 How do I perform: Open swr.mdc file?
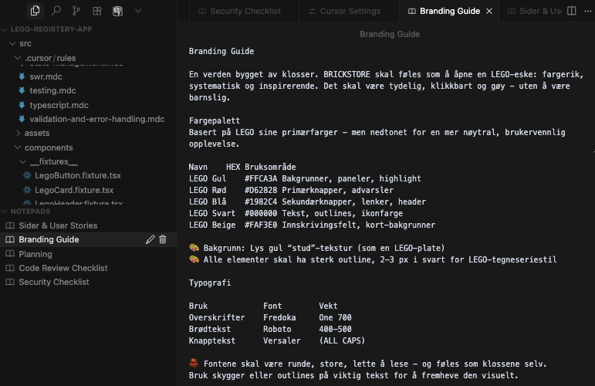pos(46,76)
